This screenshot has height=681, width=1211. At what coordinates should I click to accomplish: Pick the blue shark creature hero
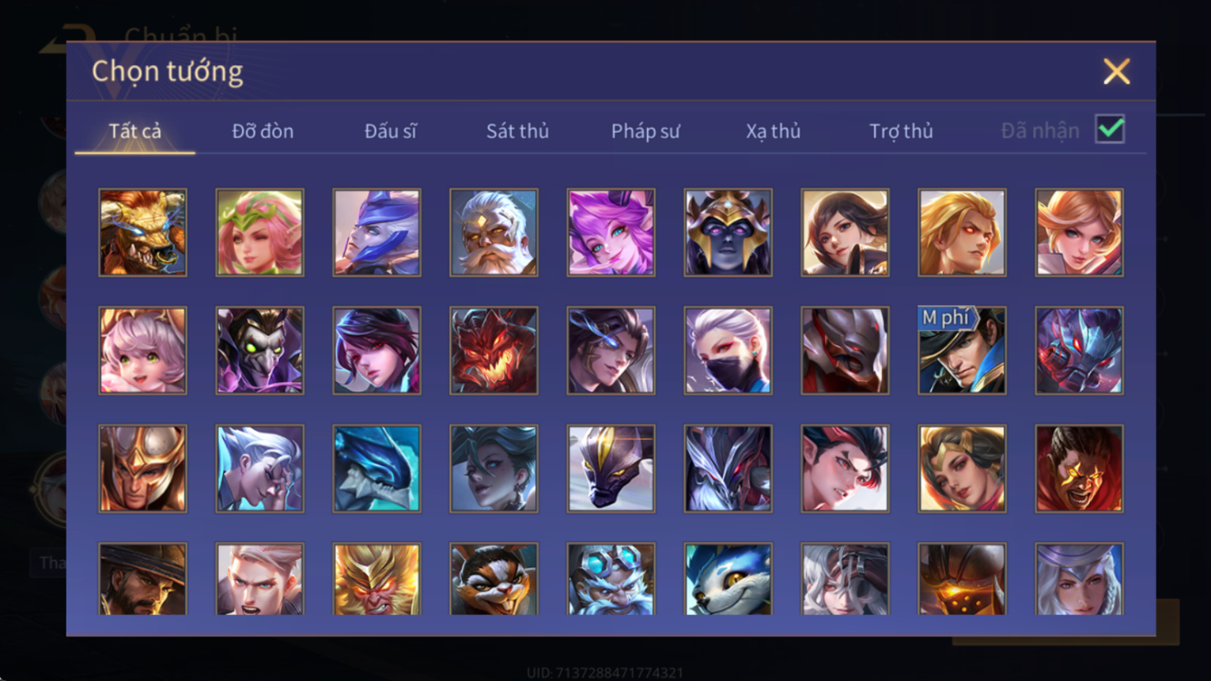[x=376, y=468]
